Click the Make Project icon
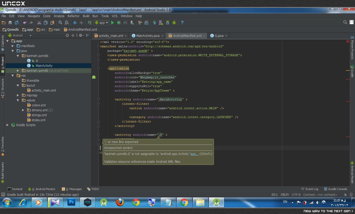The image size is (355, 214). (90, 23)
